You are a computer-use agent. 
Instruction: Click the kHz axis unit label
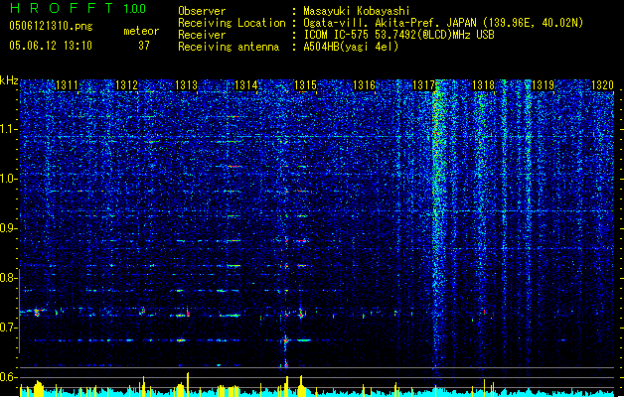(9, 80)
